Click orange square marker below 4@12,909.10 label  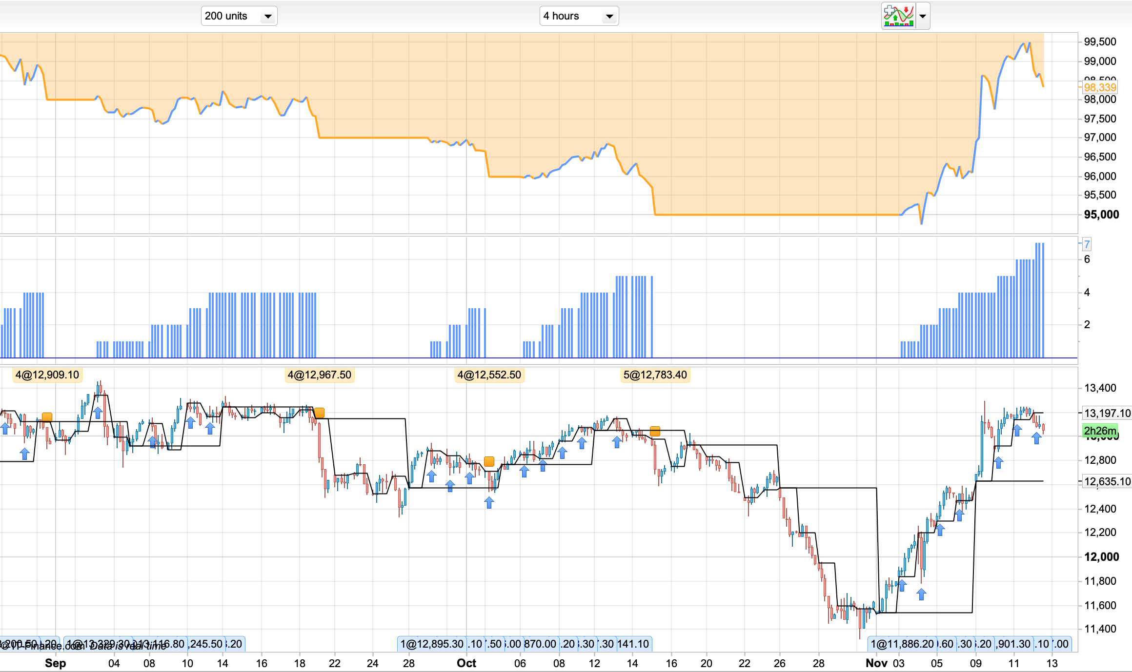pos(47,417)
